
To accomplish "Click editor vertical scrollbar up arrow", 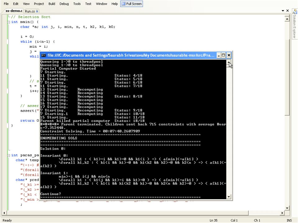I will 287,19.
